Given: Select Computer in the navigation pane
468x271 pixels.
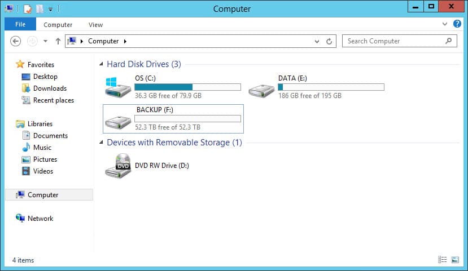Looking at the screenshot, I should click(49, 195).
